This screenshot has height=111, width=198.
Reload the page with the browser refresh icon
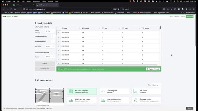11,9
